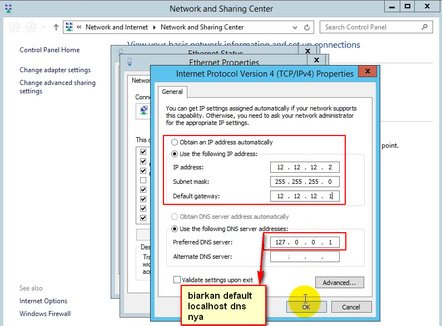Click the address bar network icon

point(69,27)
